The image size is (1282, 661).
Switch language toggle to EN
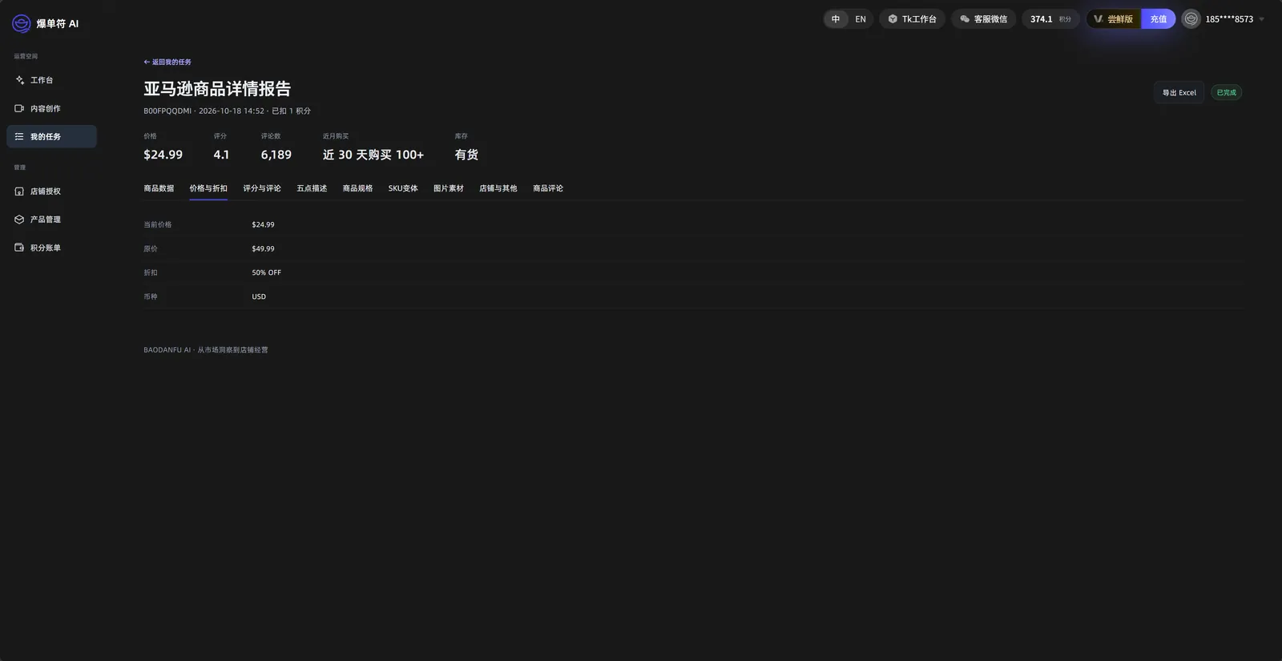click(x=861, y=19)
